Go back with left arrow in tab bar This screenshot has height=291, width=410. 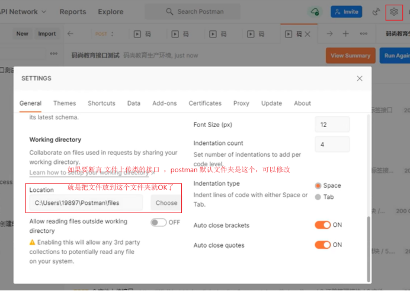pyautogui.click(x=71, y=34)
